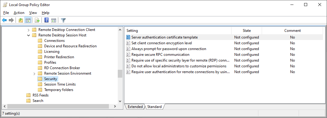Open the Help toolbar icon
327x118 pixels.
pyautogui.click(x=46, y=20)
